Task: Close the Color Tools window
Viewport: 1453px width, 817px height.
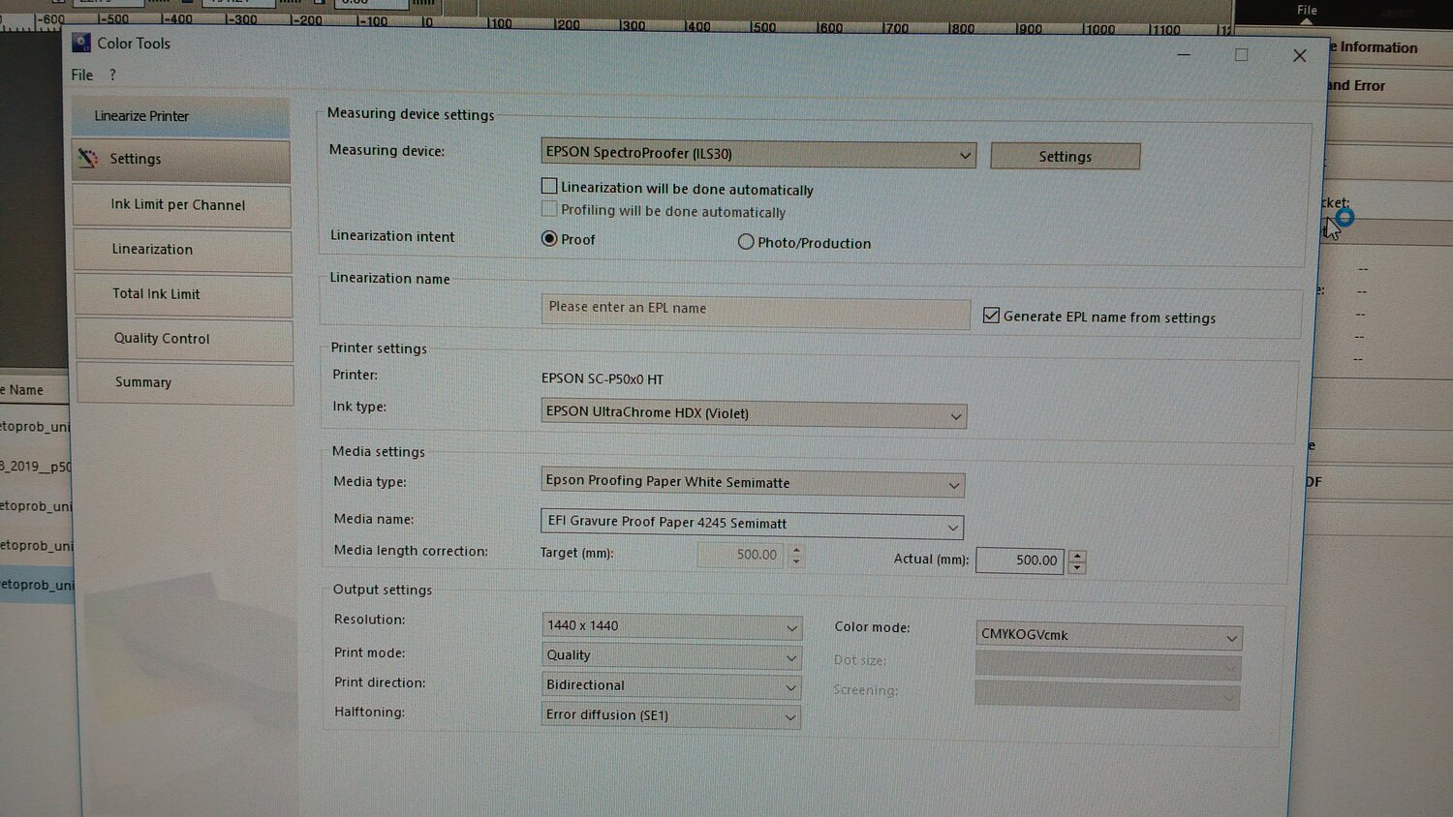Action: tap(1300, 56)
